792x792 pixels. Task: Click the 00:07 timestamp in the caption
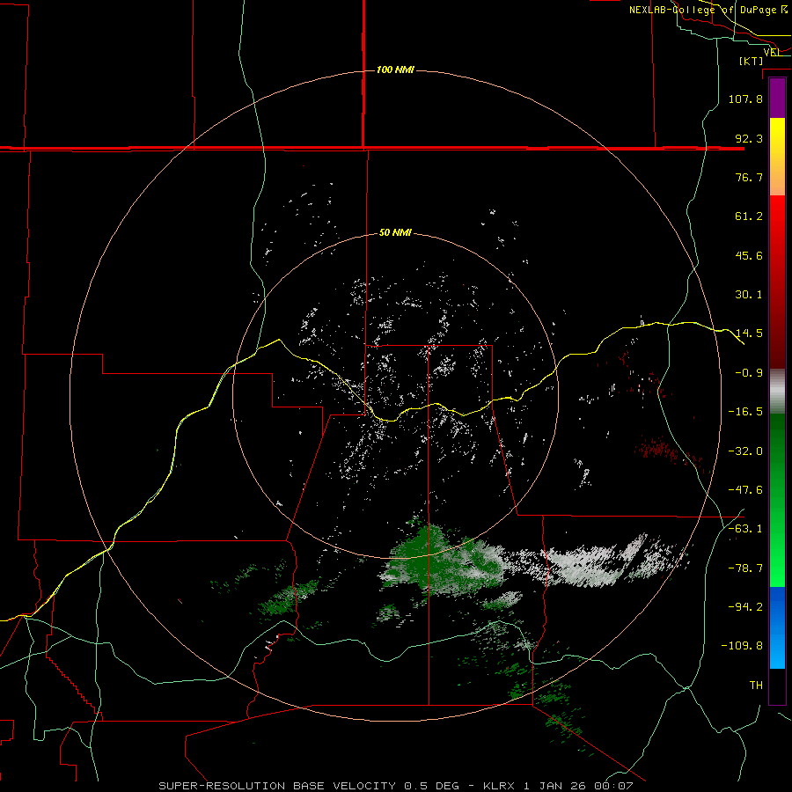[x=613, y=786]
